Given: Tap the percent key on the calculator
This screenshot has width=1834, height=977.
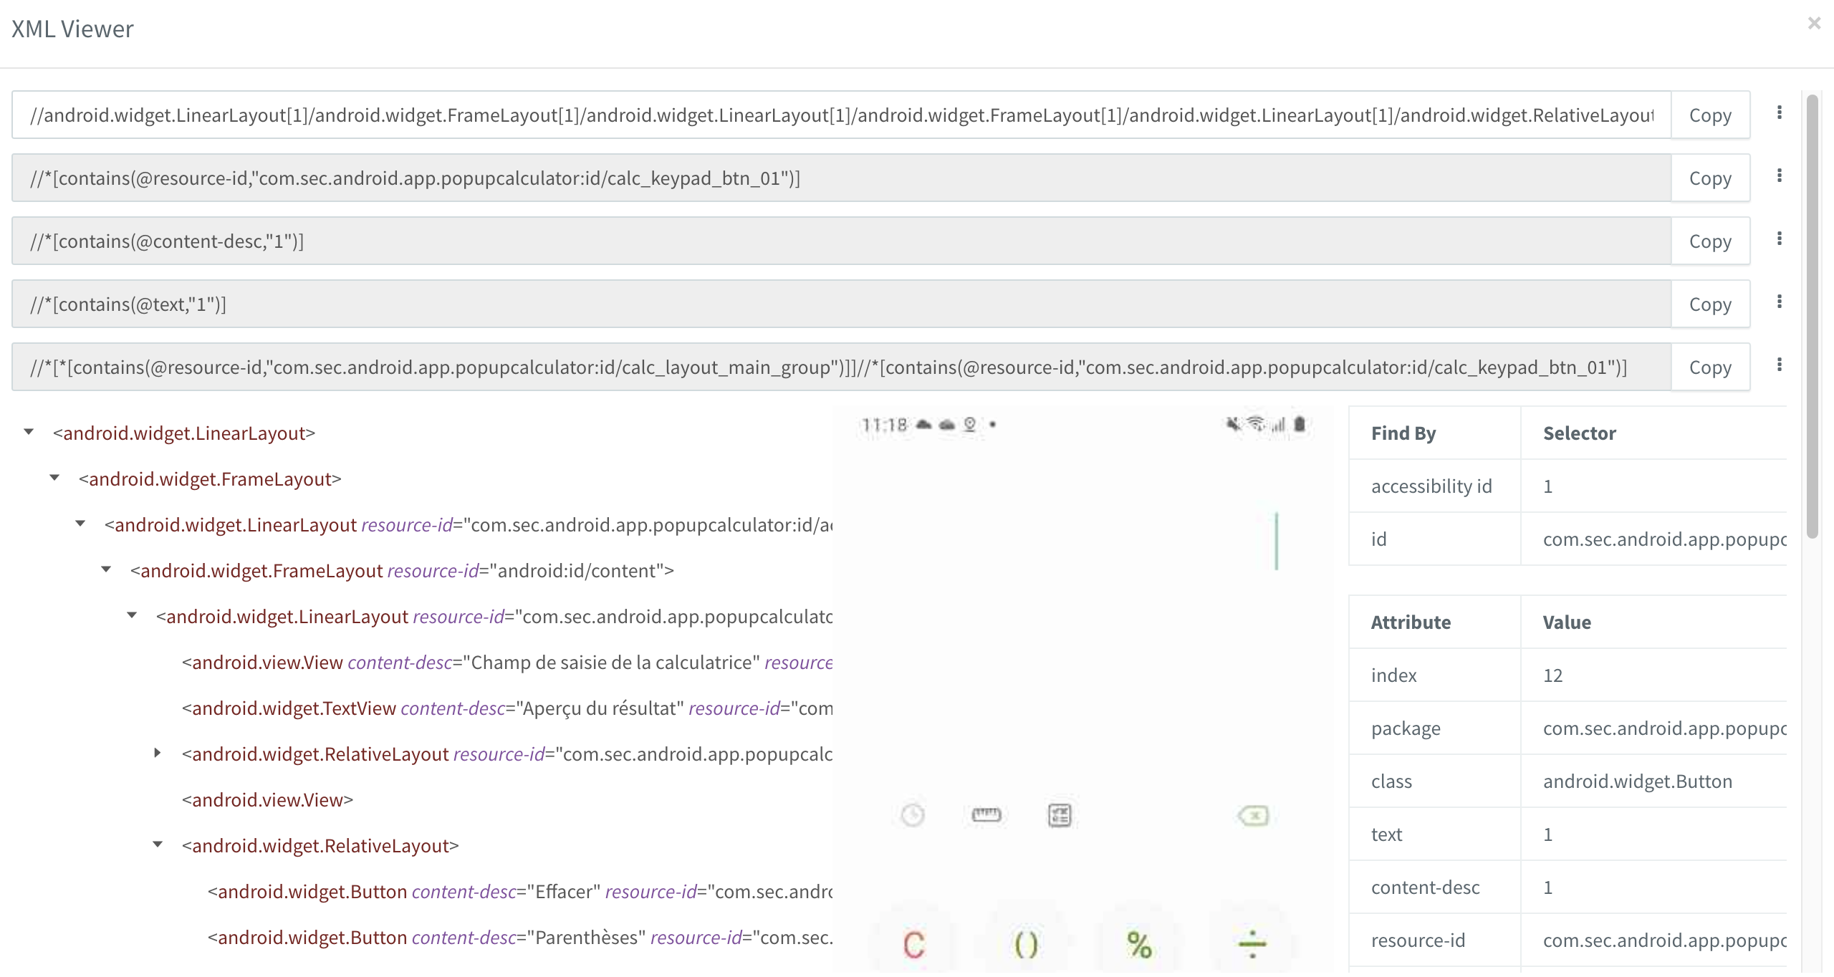Looking at the screenshot, I should click(x=1139, y=944).
